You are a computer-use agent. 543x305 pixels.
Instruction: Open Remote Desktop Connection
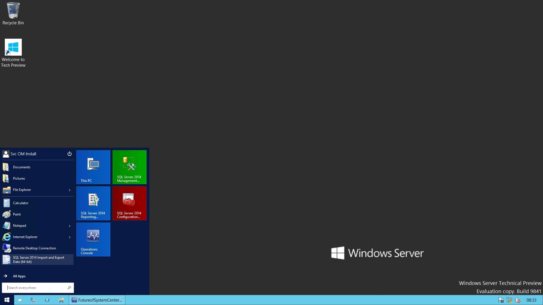click(x=38, y=248)
